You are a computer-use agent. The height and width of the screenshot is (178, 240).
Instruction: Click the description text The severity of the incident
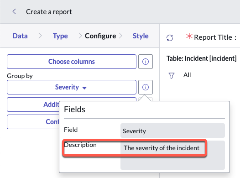(x=162, y=148)
